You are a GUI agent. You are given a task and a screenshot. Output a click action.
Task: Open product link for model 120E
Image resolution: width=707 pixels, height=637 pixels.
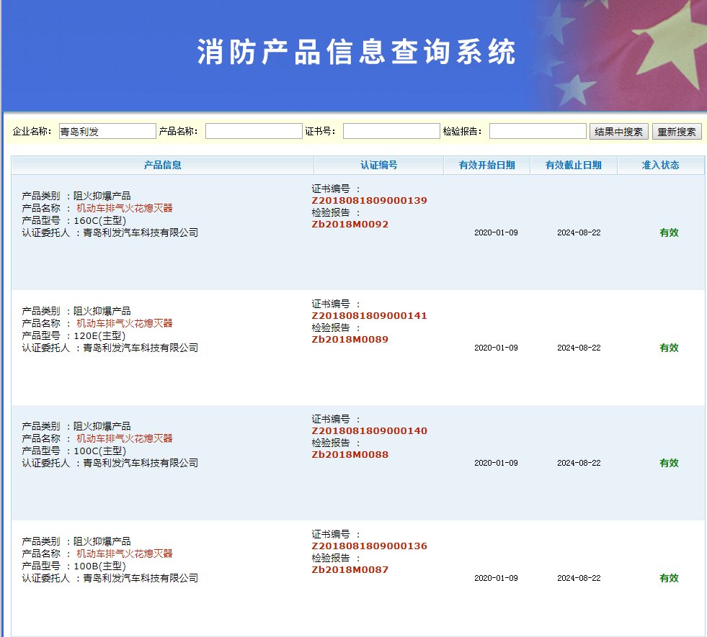tap(125, 323)
